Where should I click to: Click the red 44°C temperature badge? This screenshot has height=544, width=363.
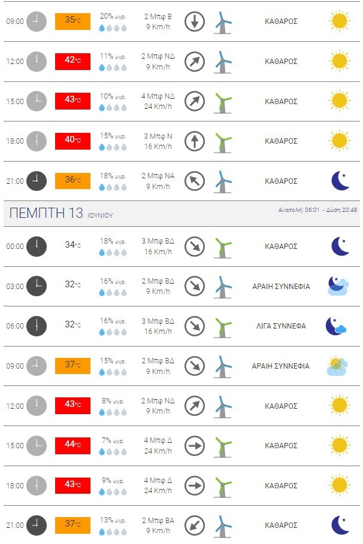(72, 445)
